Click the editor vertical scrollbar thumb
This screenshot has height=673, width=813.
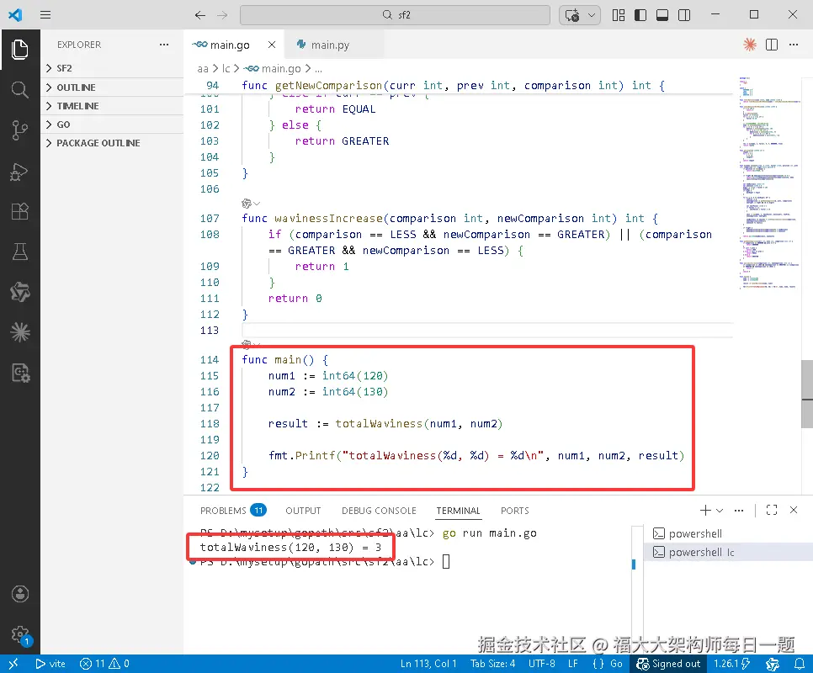point(807,394)
